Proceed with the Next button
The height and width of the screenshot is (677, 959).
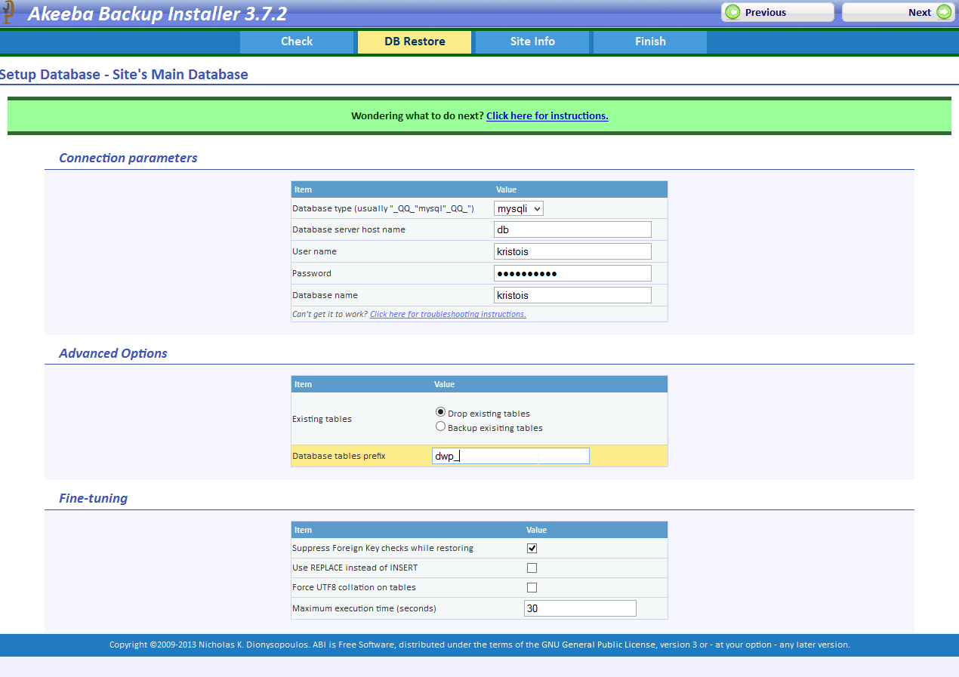899,12
